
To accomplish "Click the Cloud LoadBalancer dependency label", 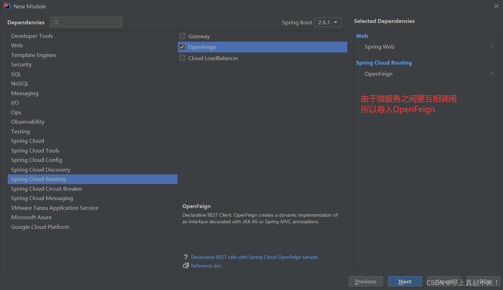I will point(213,58).
